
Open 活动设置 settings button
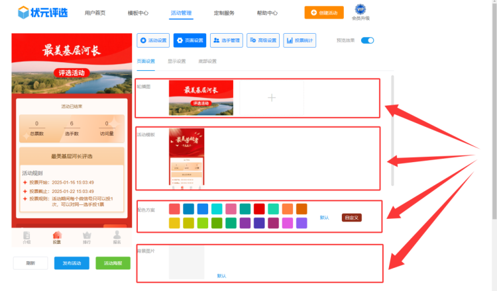153,41
